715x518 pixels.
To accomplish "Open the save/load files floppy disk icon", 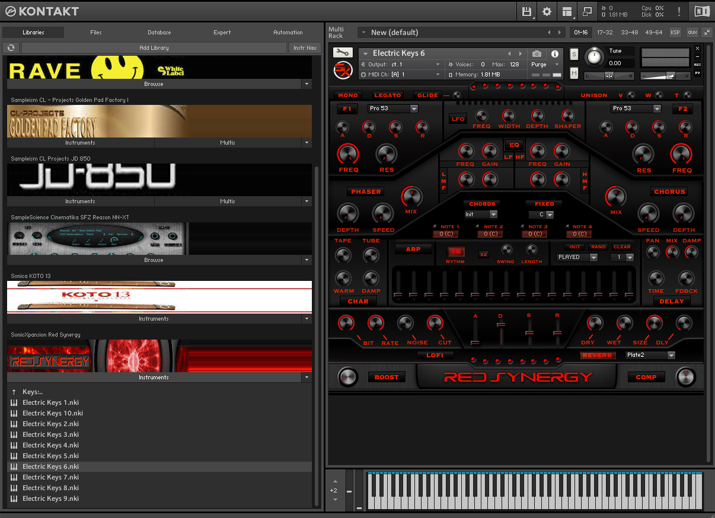I will pos(526,11).
